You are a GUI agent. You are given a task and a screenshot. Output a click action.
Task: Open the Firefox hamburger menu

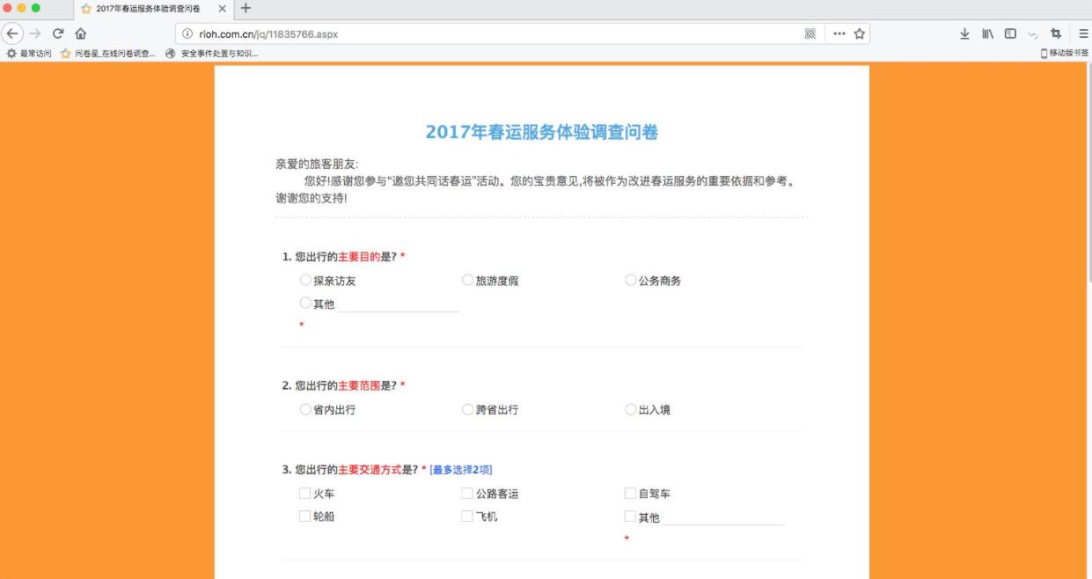tap(1083, 33)
